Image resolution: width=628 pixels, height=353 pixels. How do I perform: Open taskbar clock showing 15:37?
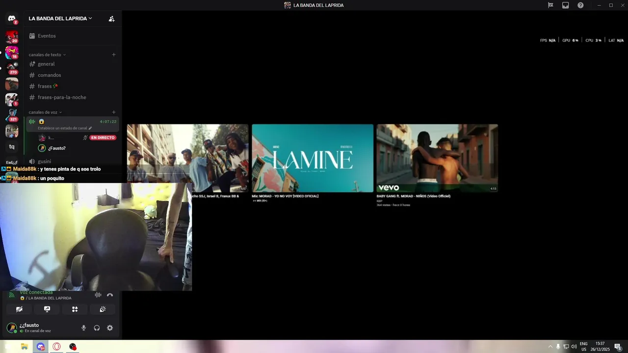tap(600, 347)
